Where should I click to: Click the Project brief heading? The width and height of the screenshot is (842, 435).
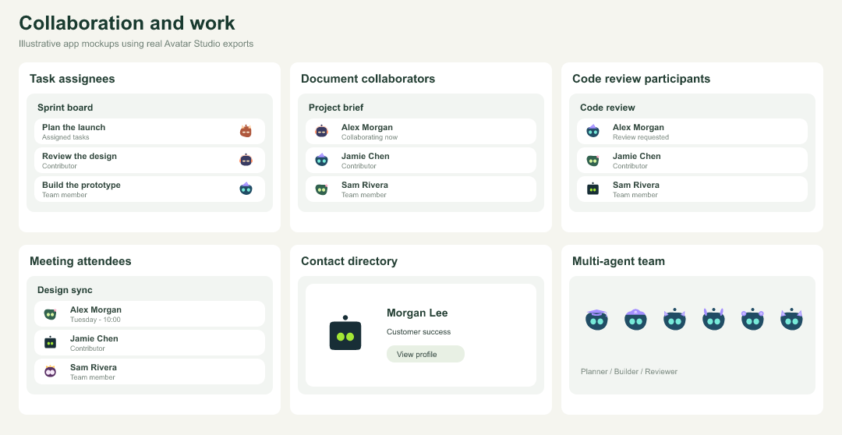pos(336,108)
